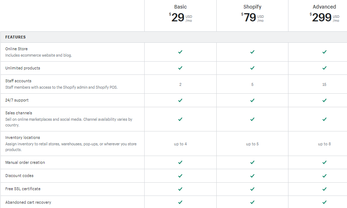
Task: Select the Shopify plan heading
Action: point(252,7)
